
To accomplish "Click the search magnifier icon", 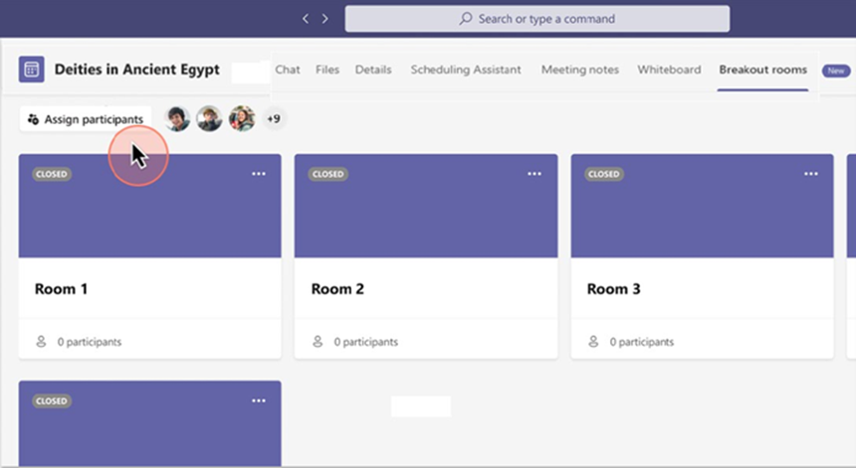I will [x=466, y=19].
